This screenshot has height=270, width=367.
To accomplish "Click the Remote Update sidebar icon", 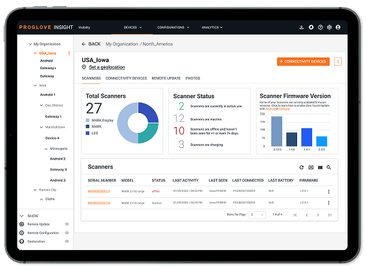I will pyautogui.click(x=22, y=224).
